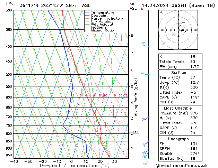
Task: Click the StmDir value 276°
Action: pyautogui.click(x=195, y=154)
